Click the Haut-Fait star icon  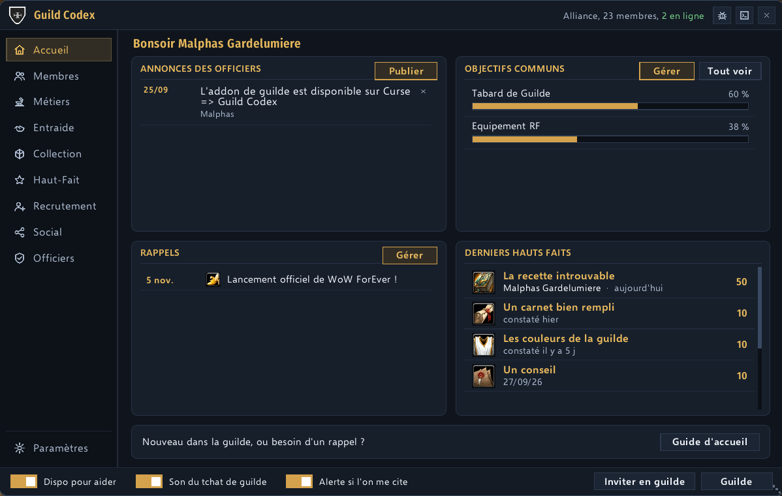click(20, 180)
